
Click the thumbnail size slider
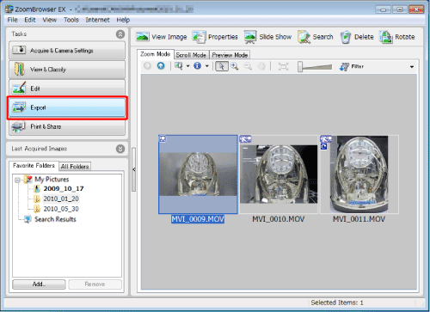315,67
